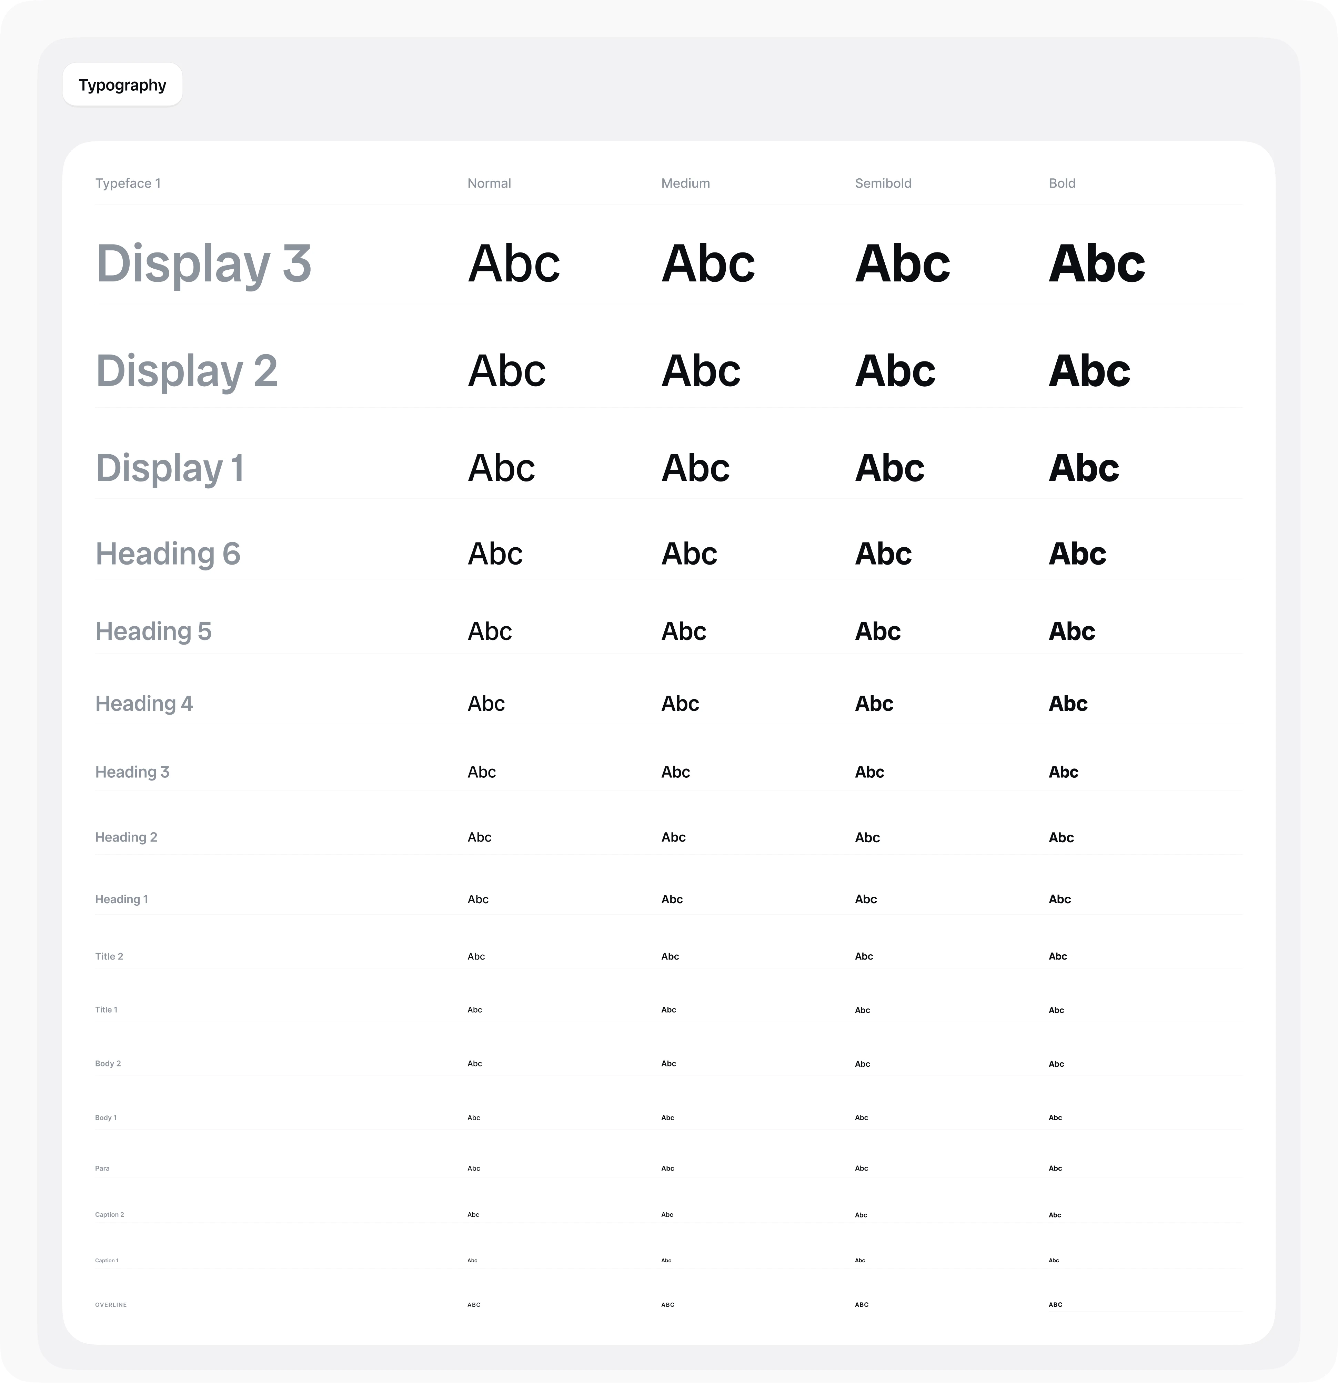The height and width of the screenshot is (1383, 1338).
Task: Click the Caption 2 style label
Action: (x=109, y=1214)
